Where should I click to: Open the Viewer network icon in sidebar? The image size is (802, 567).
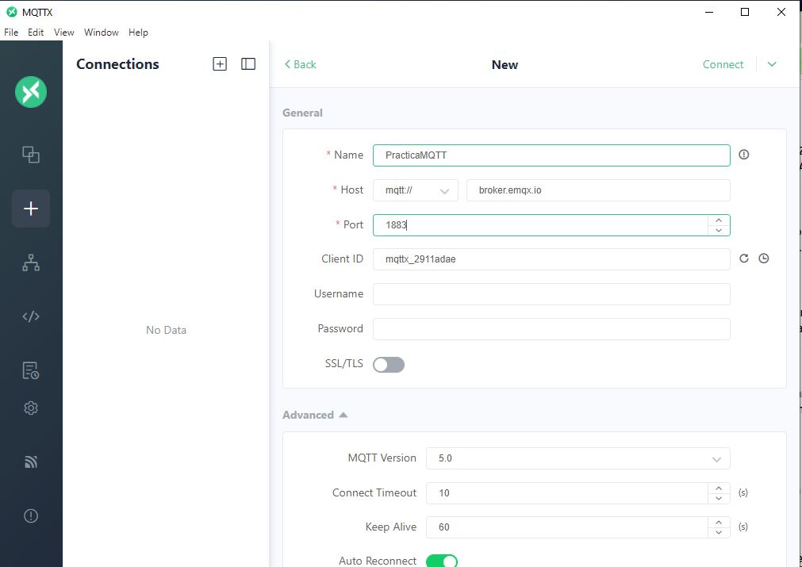coord(31,262)
